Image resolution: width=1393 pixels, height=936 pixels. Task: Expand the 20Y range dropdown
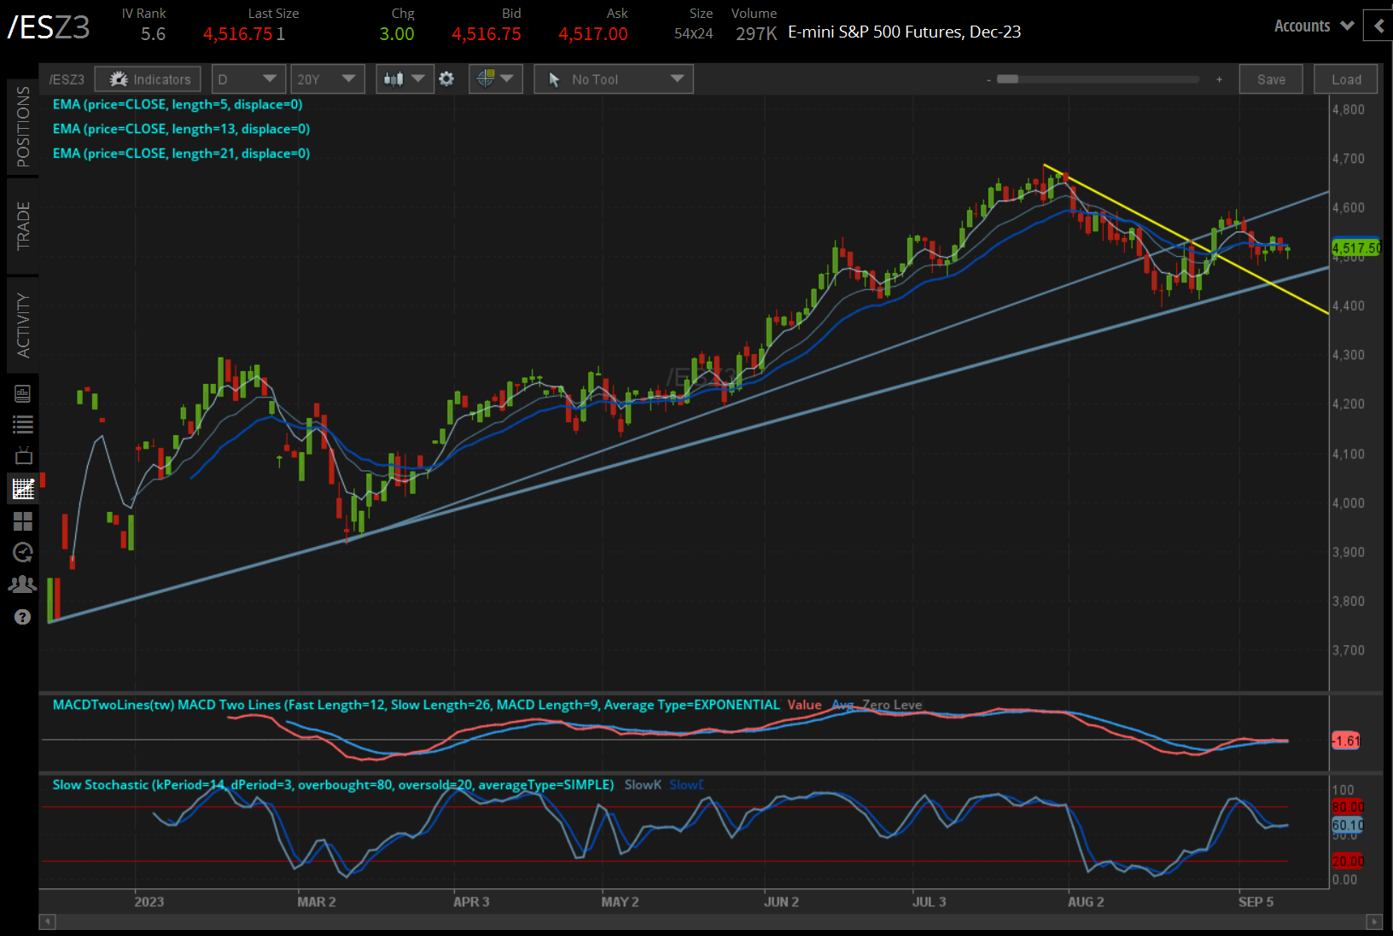point(327,78)
